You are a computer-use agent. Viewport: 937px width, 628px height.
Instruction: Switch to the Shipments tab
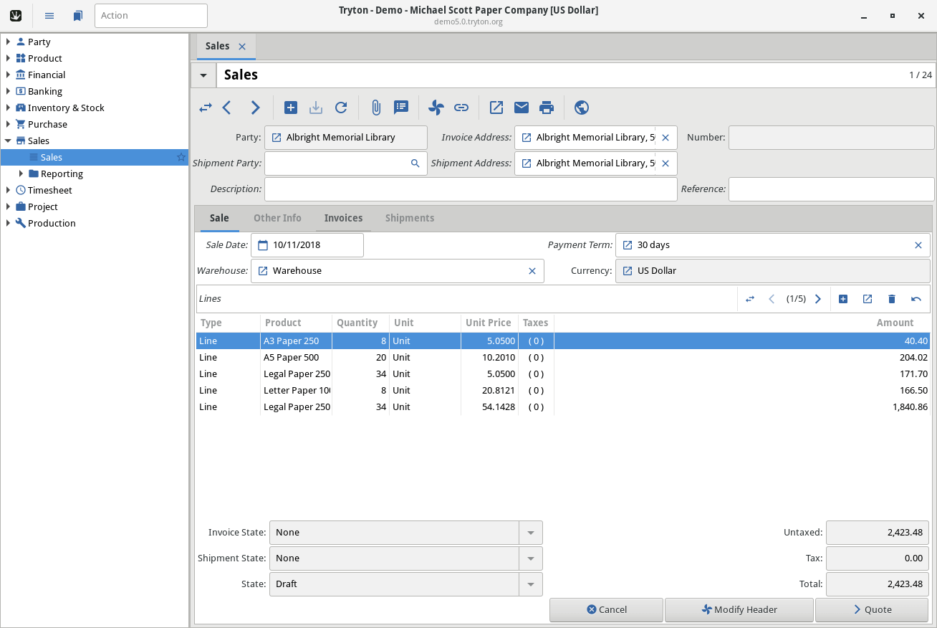click(410, 218)
